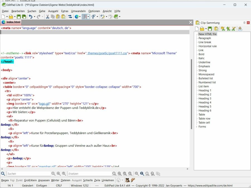Click the Redo icon
The width and height of the screenshot is (251, 188).
pos(38,17)
